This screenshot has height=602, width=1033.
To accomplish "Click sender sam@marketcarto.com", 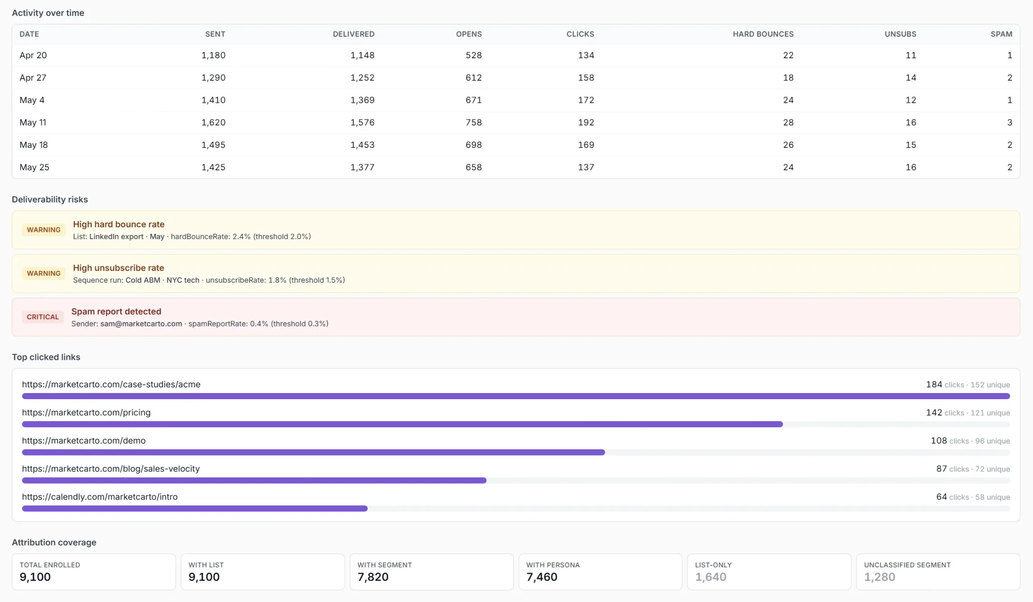I will pos(141,324).
